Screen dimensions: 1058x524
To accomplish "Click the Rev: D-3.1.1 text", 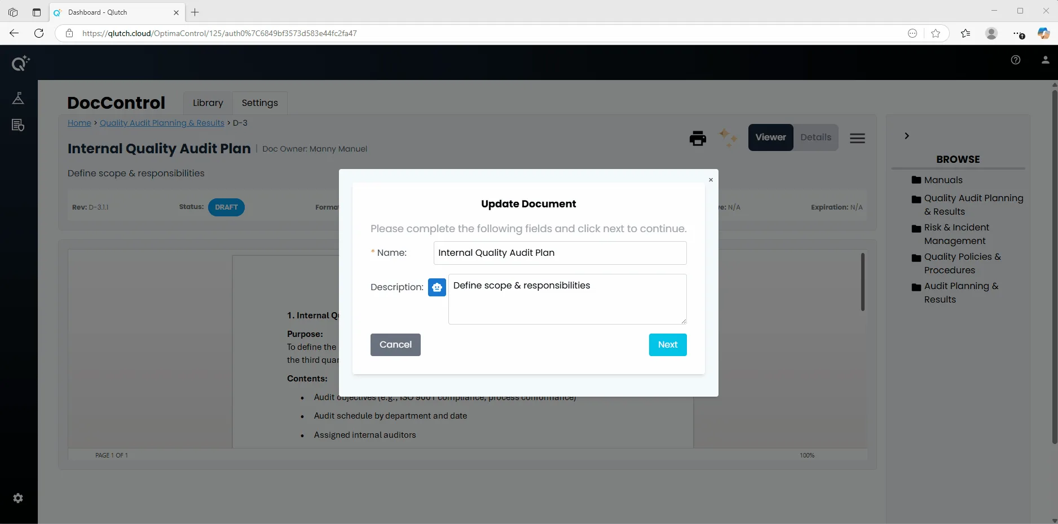I will pos(90,207).
